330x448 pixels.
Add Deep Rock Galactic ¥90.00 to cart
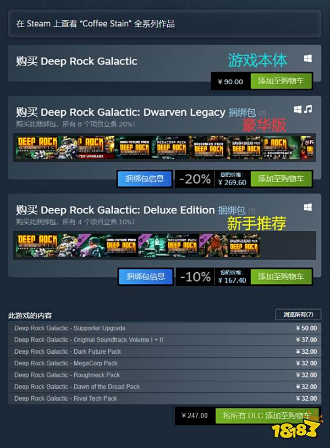coord(281,81)
